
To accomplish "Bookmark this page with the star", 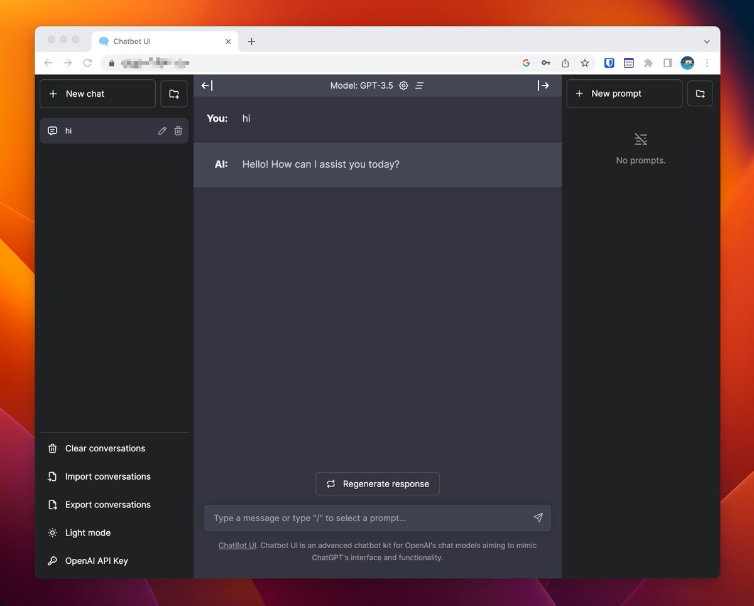I will (x=584, y=63).
